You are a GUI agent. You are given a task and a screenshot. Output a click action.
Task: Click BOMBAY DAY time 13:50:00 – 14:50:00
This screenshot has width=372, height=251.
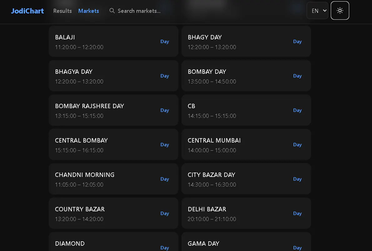pyautogui.click(x=212, y=82)
